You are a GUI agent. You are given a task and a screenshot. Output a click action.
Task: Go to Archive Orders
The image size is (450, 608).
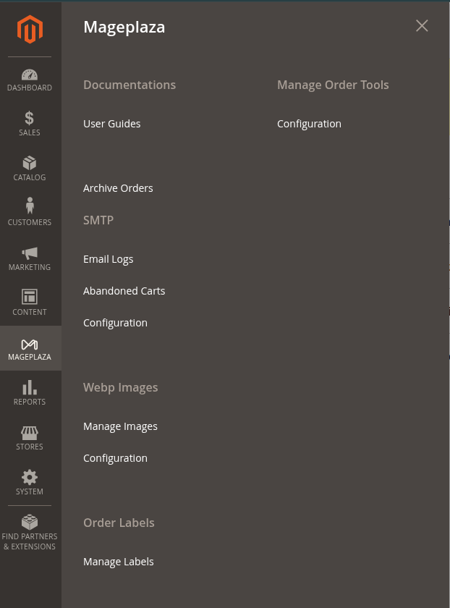[x=118, y=188]
